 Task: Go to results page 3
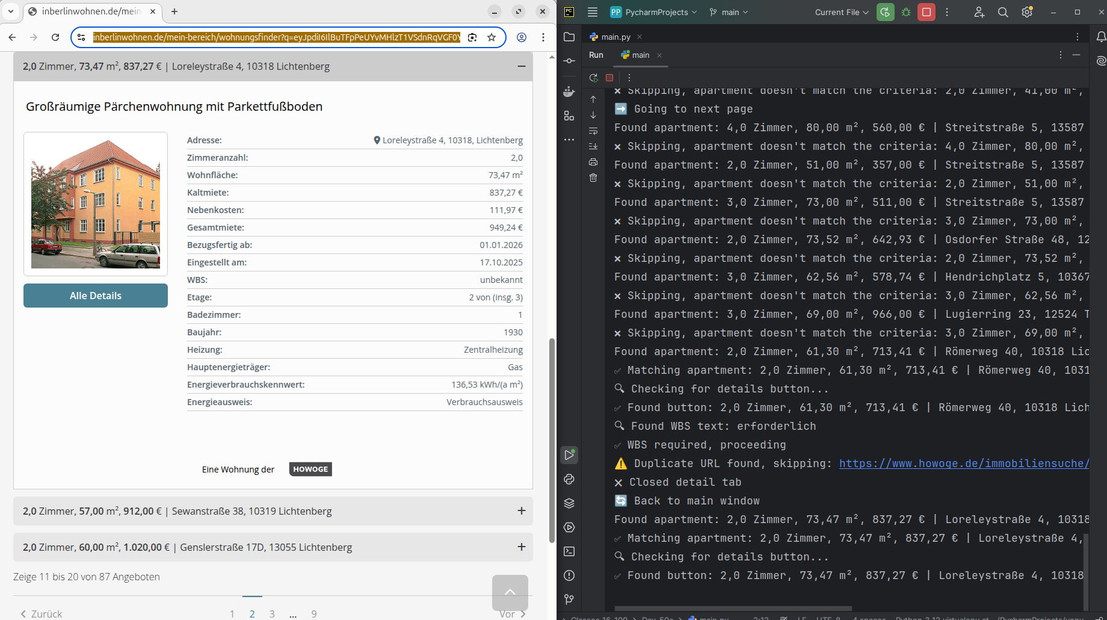[272, 613]
